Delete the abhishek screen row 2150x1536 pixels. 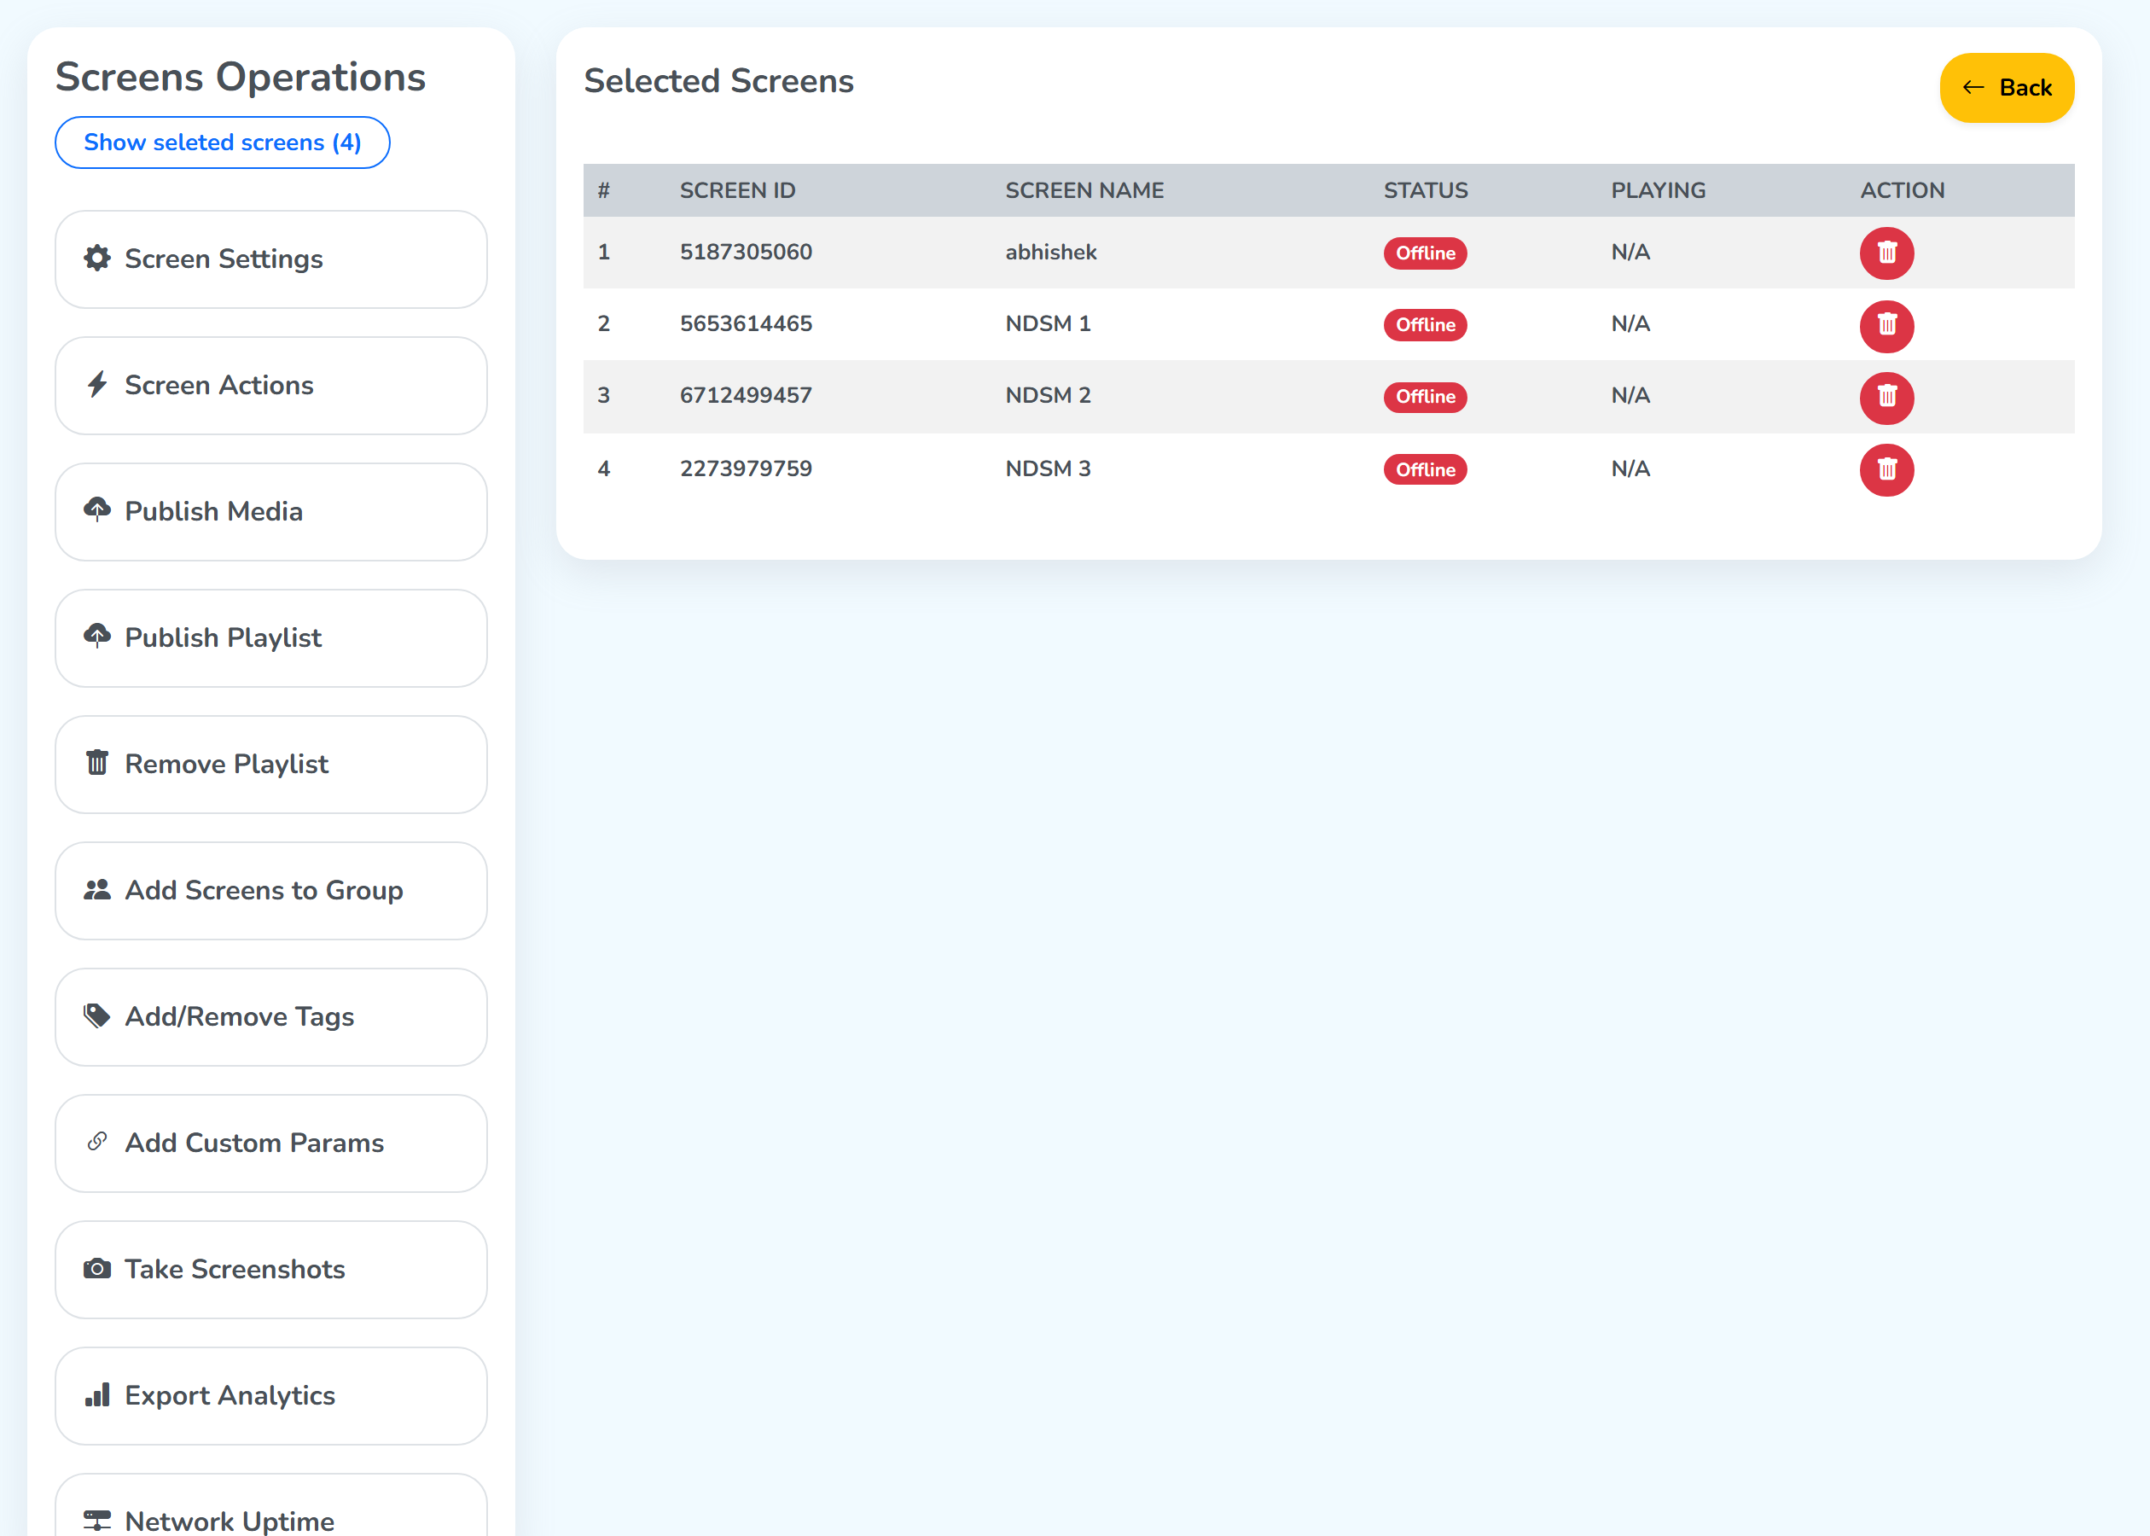1886,253
